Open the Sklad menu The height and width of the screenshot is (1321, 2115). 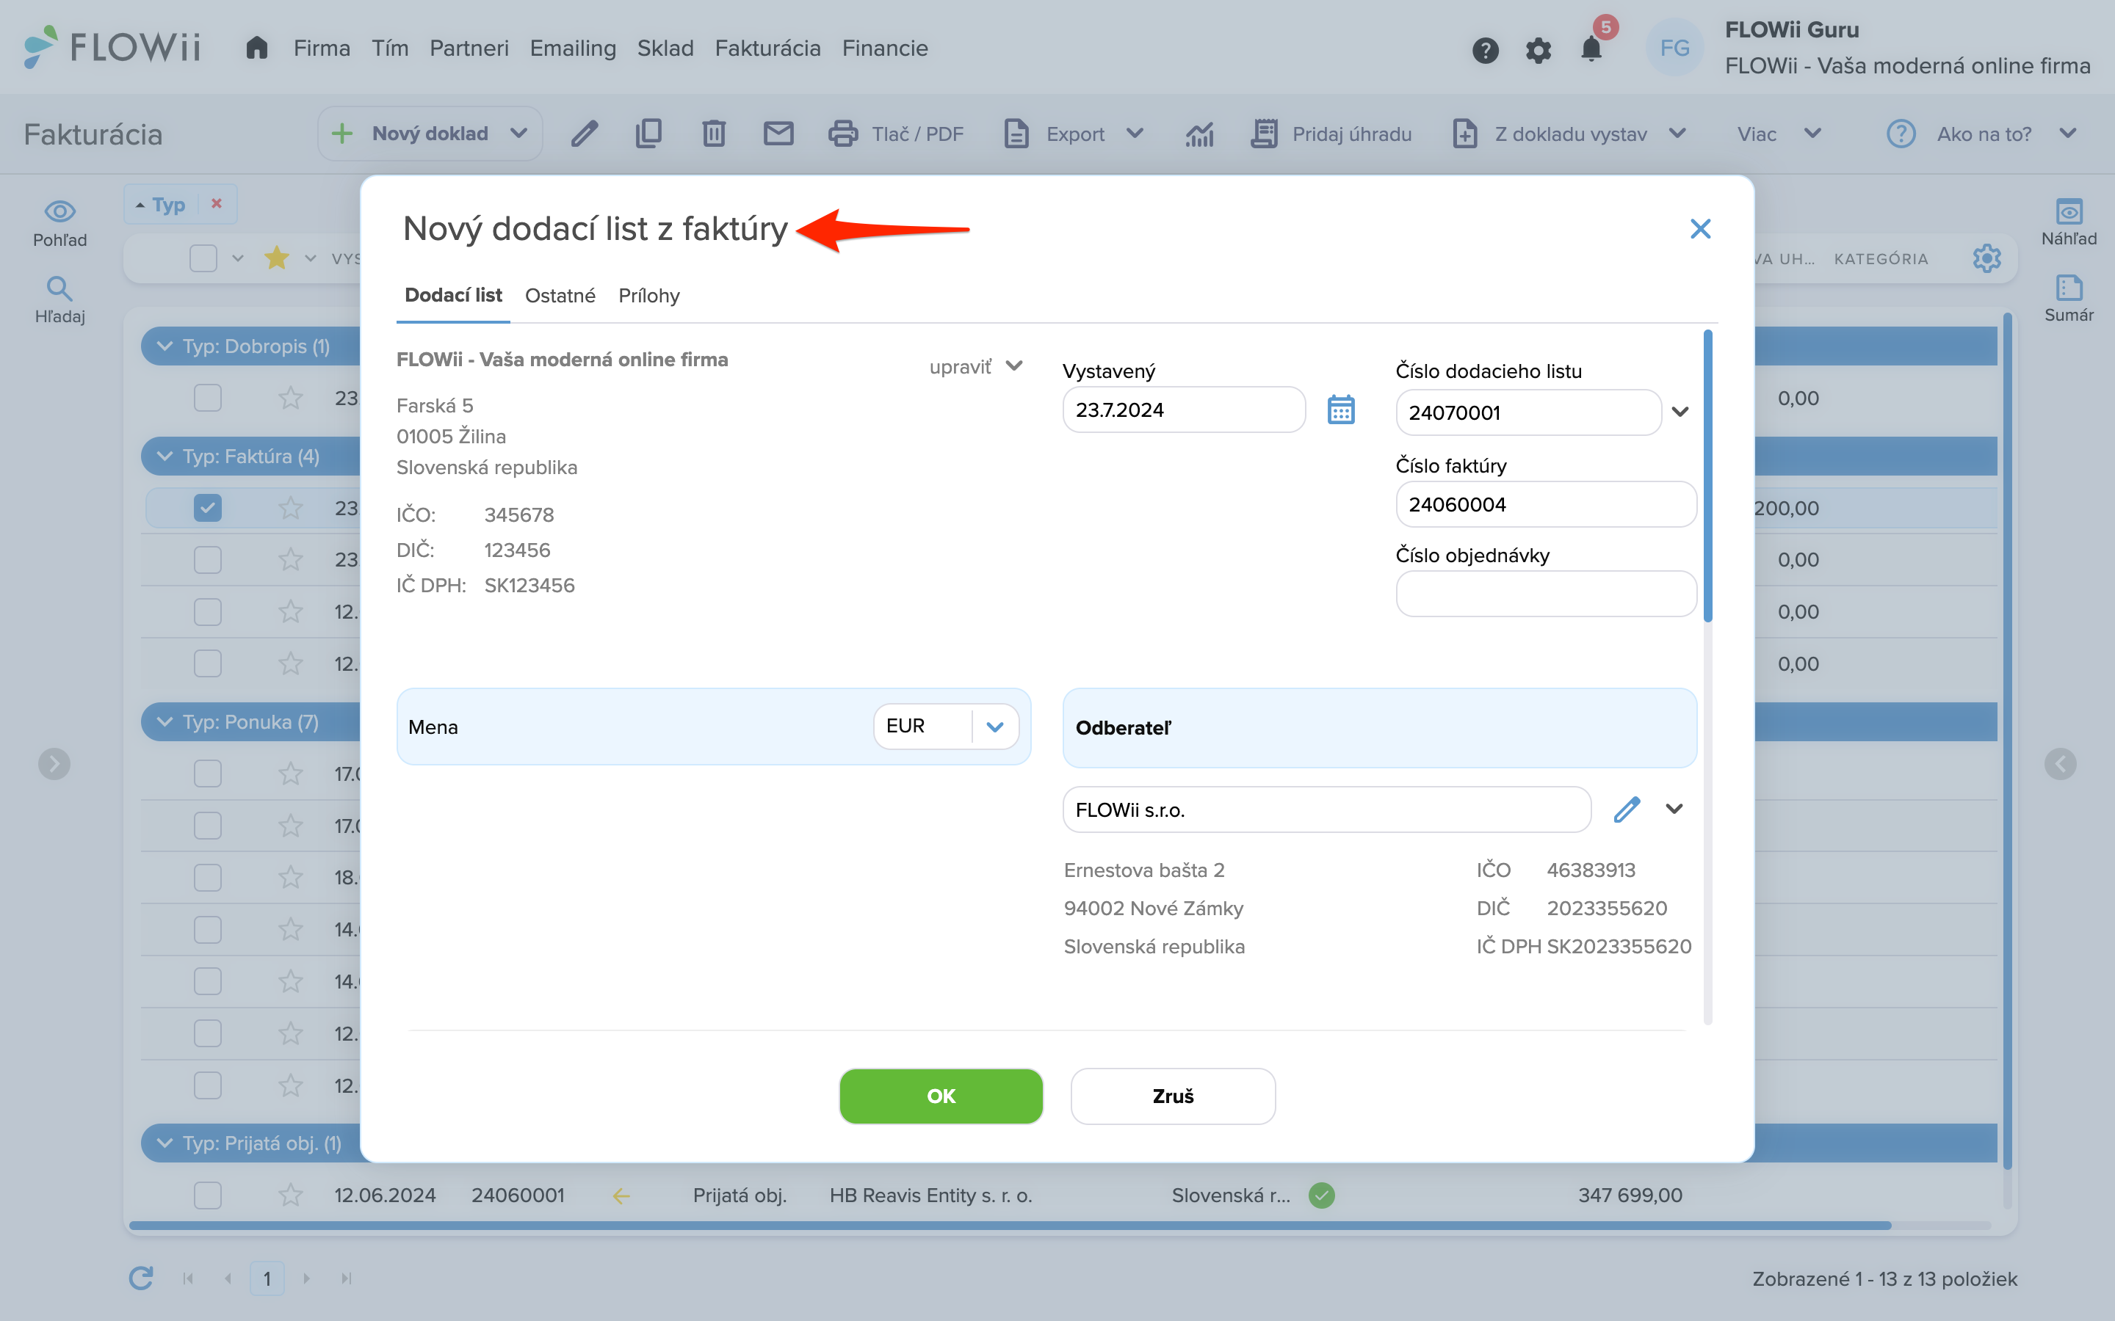(665, 48)
